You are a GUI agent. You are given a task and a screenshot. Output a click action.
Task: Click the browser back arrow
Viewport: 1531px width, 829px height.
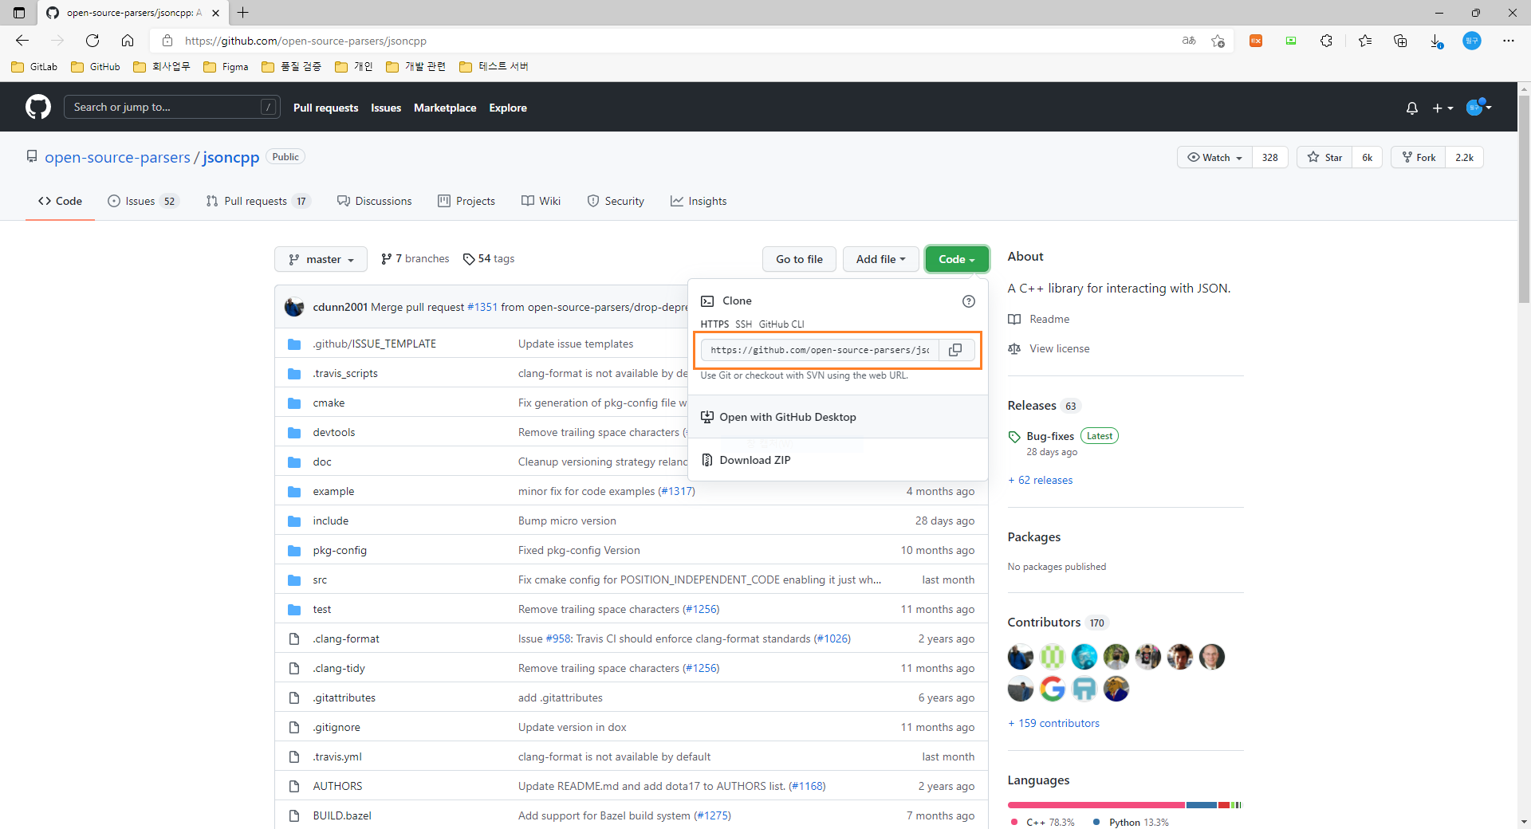click(22, 41)
